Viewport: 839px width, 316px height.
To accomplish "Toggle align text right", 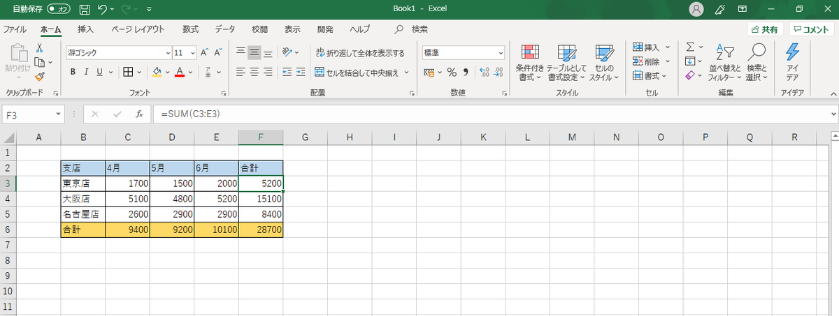I will (x=268, y=72).
